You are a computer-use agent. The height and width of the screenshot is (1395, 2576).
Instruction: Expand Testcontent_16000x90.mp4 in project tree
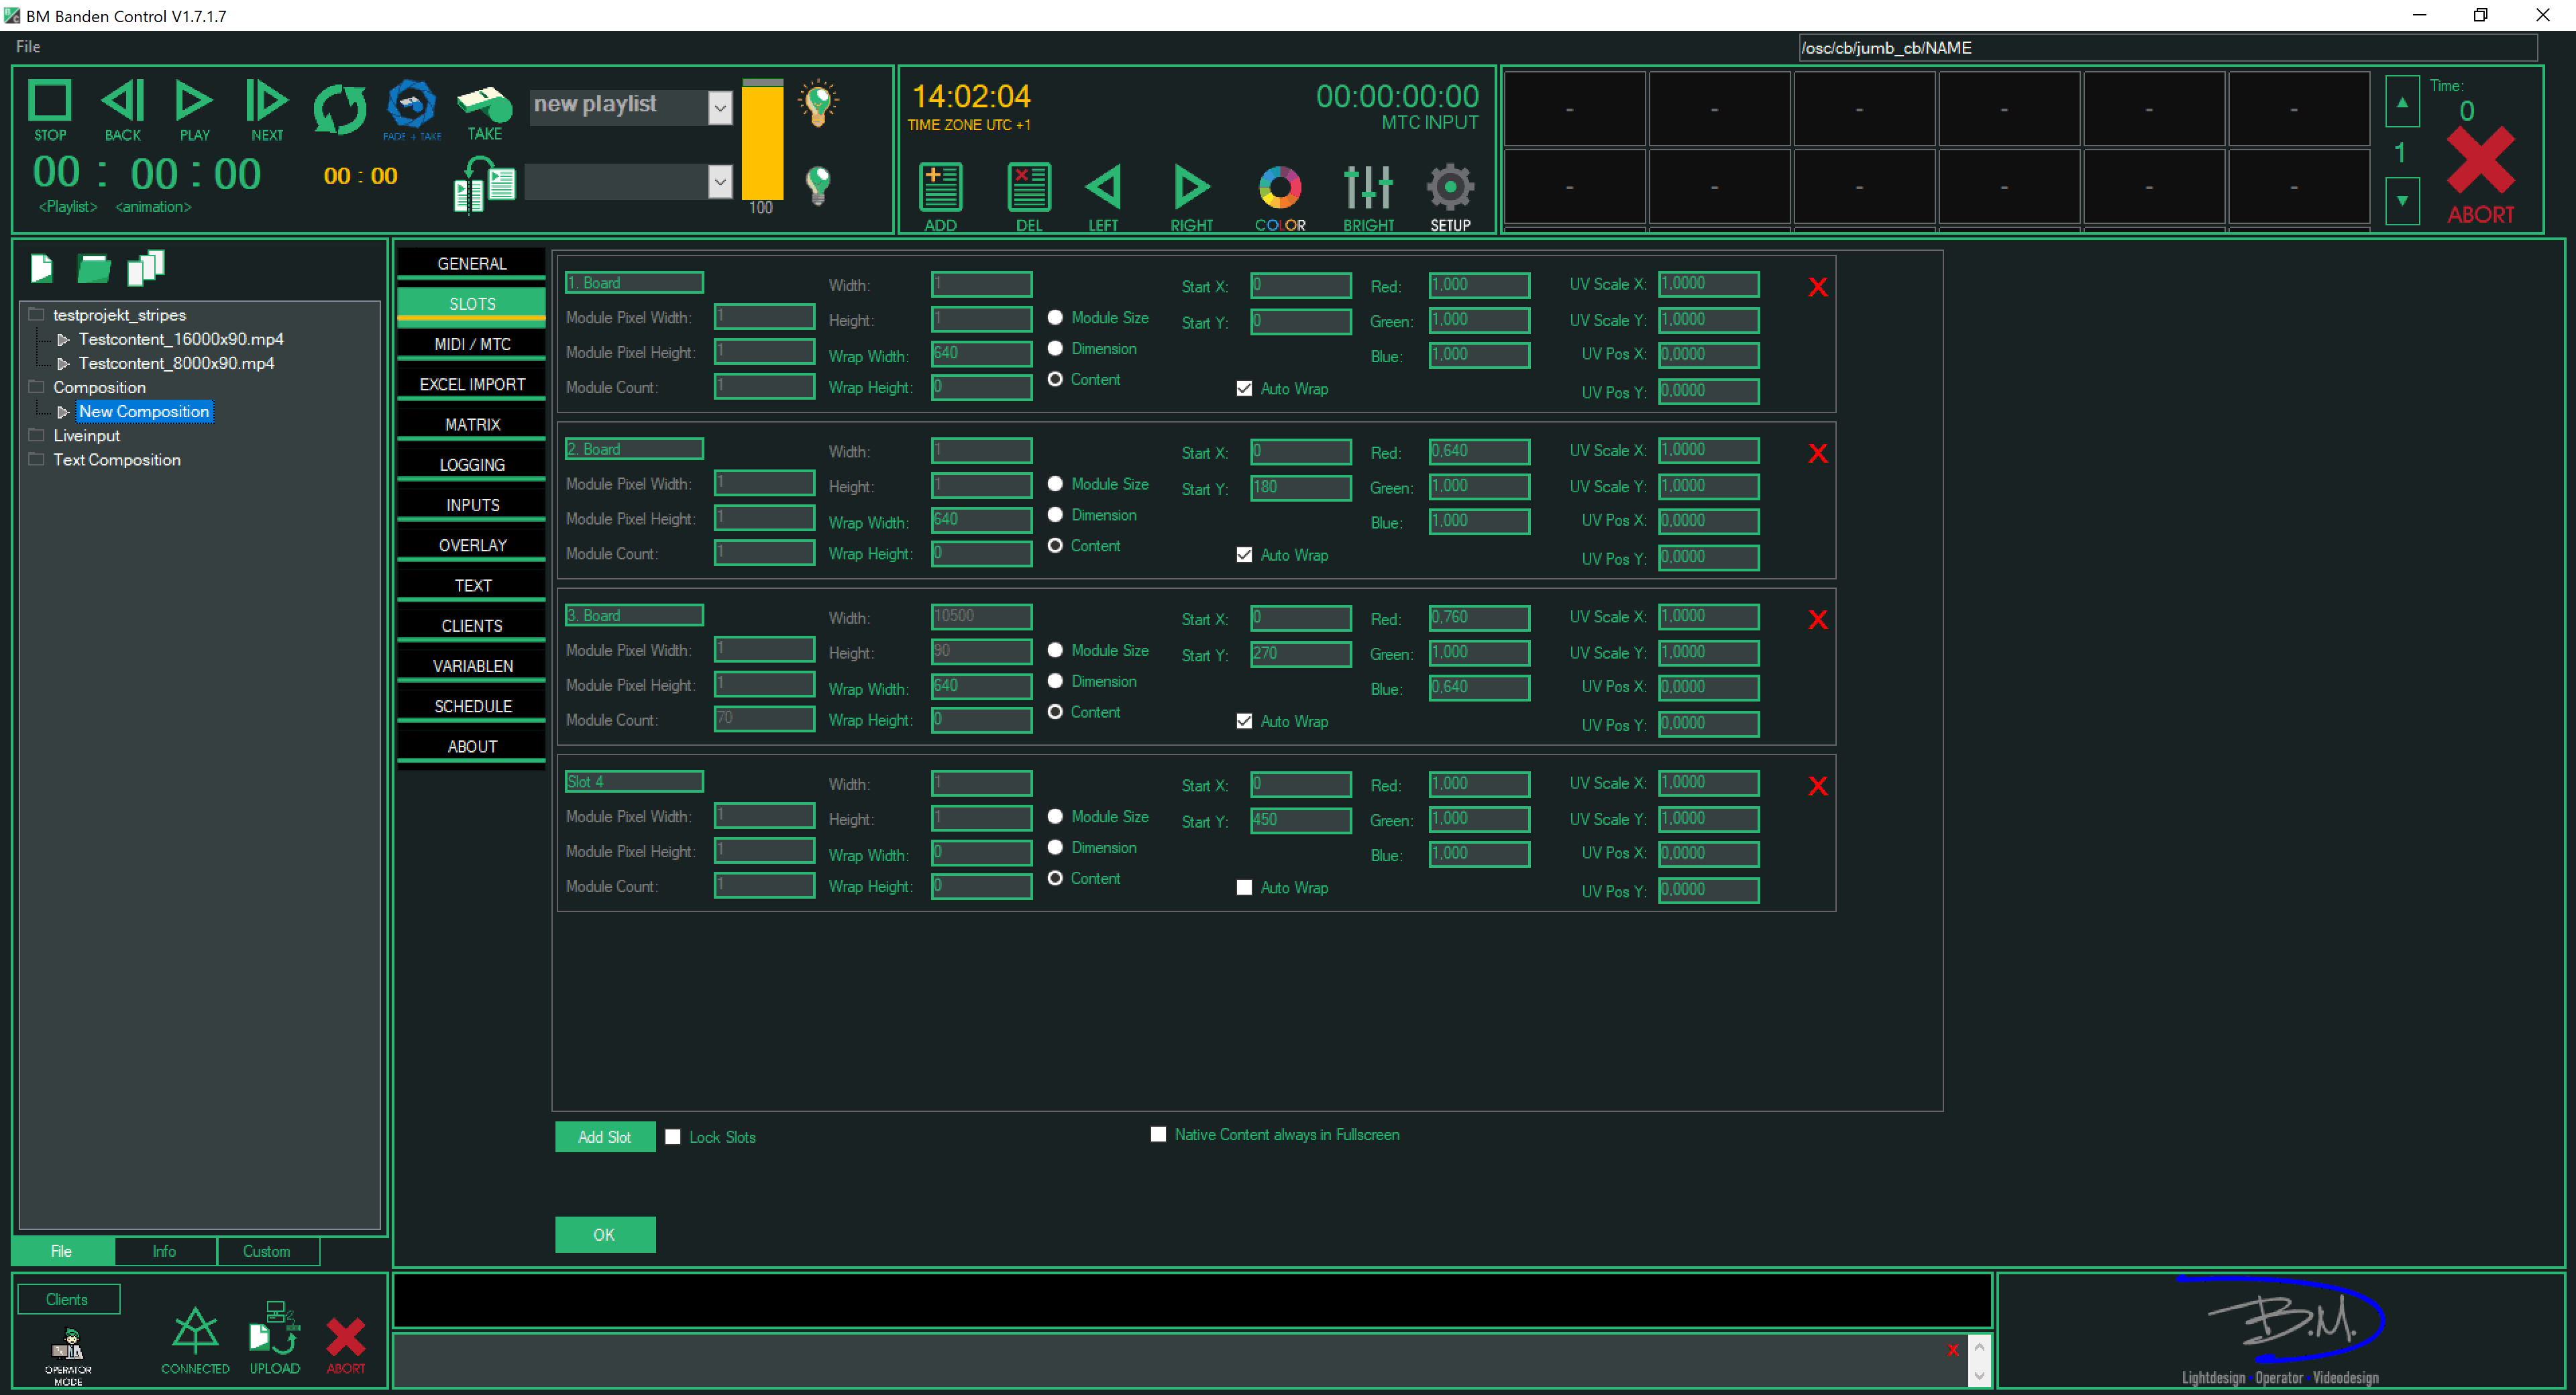tap(64, 339)
